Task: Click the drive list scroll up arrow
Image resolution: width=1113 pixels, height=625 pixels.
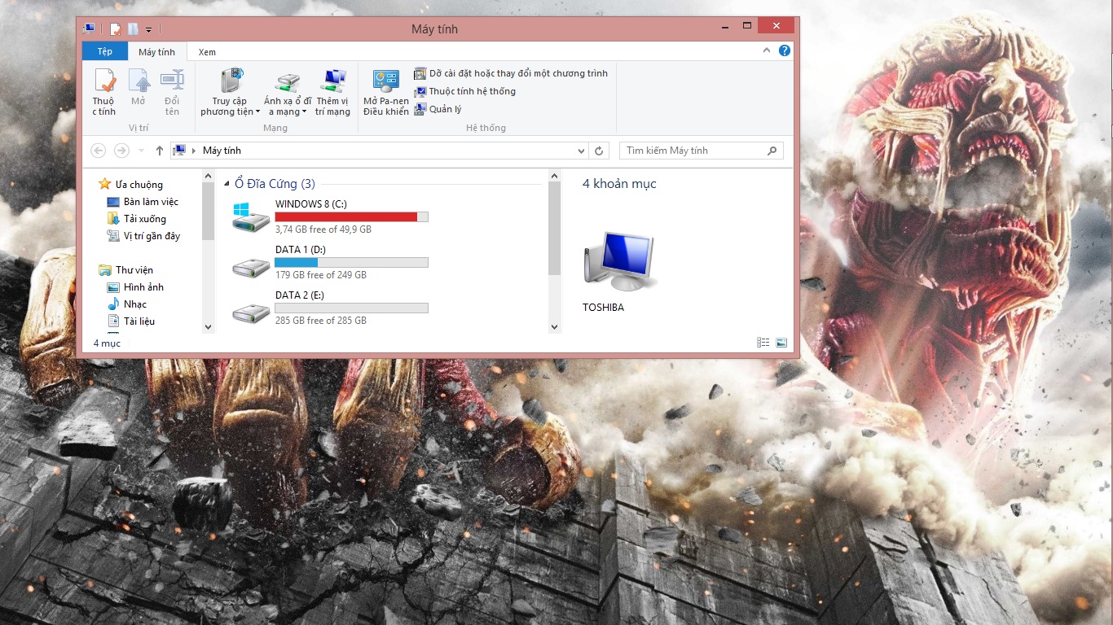Action: 555,176
